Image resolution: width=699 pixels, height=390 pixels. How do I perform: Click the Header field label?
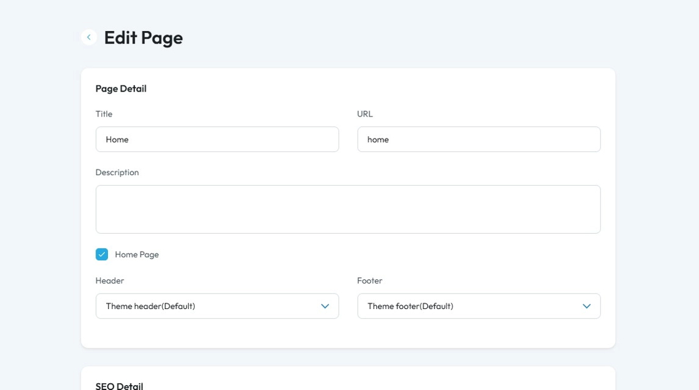109,281
